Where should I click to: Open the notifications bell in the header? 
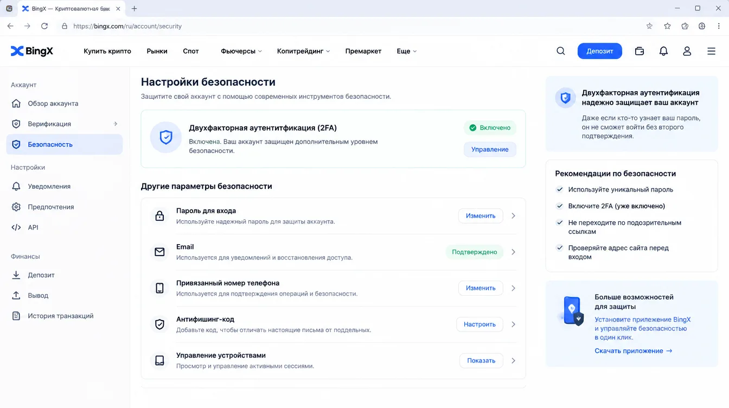tap(663, 51)
